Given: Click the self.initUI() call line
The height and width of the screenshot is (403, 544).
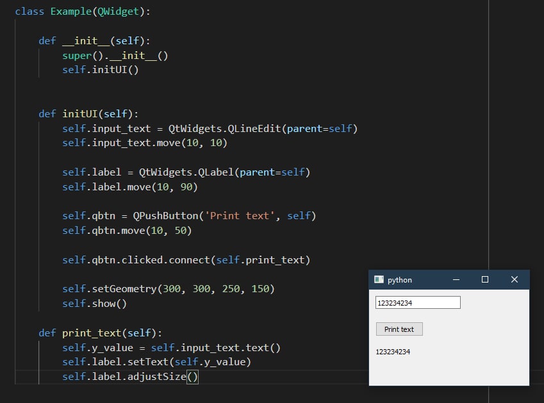Looking at the screenshot, I should click(100, 70).
